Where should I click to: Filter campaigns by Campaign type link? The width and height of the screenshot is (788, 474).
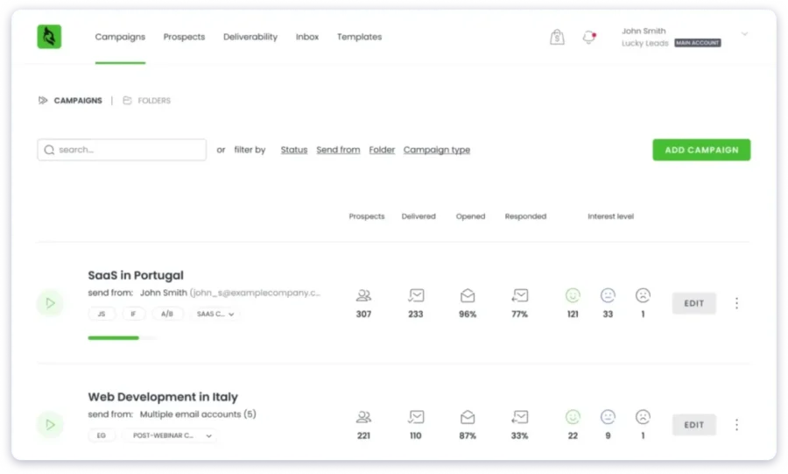click(x=436, y=150)
